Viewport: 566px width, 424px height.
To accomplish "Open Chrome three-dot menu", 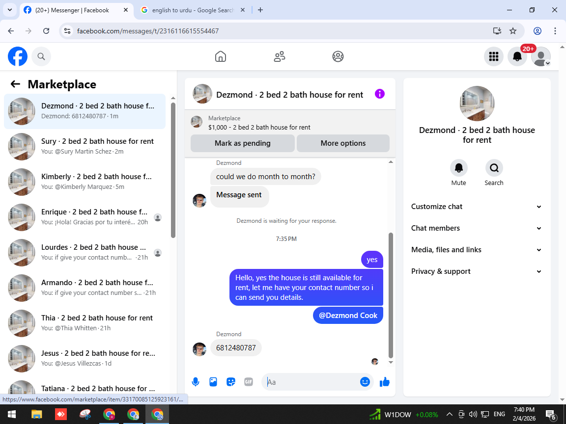I will click(x=555, y=31).
